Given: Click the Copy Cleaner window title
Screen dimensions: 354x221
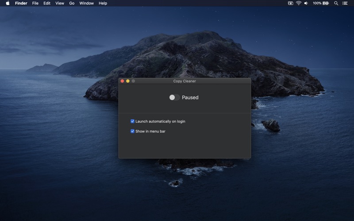Looking at the screenshot, I should click(x=185, y=81).
